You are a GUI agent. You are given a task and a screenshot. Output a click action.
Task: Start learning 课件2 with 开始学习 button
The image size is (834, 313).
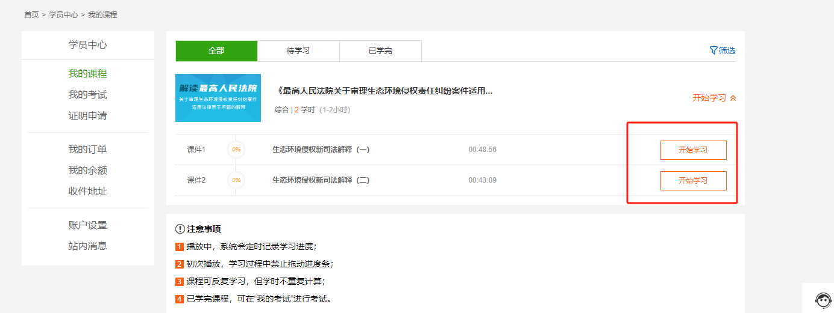coord(693,181)
